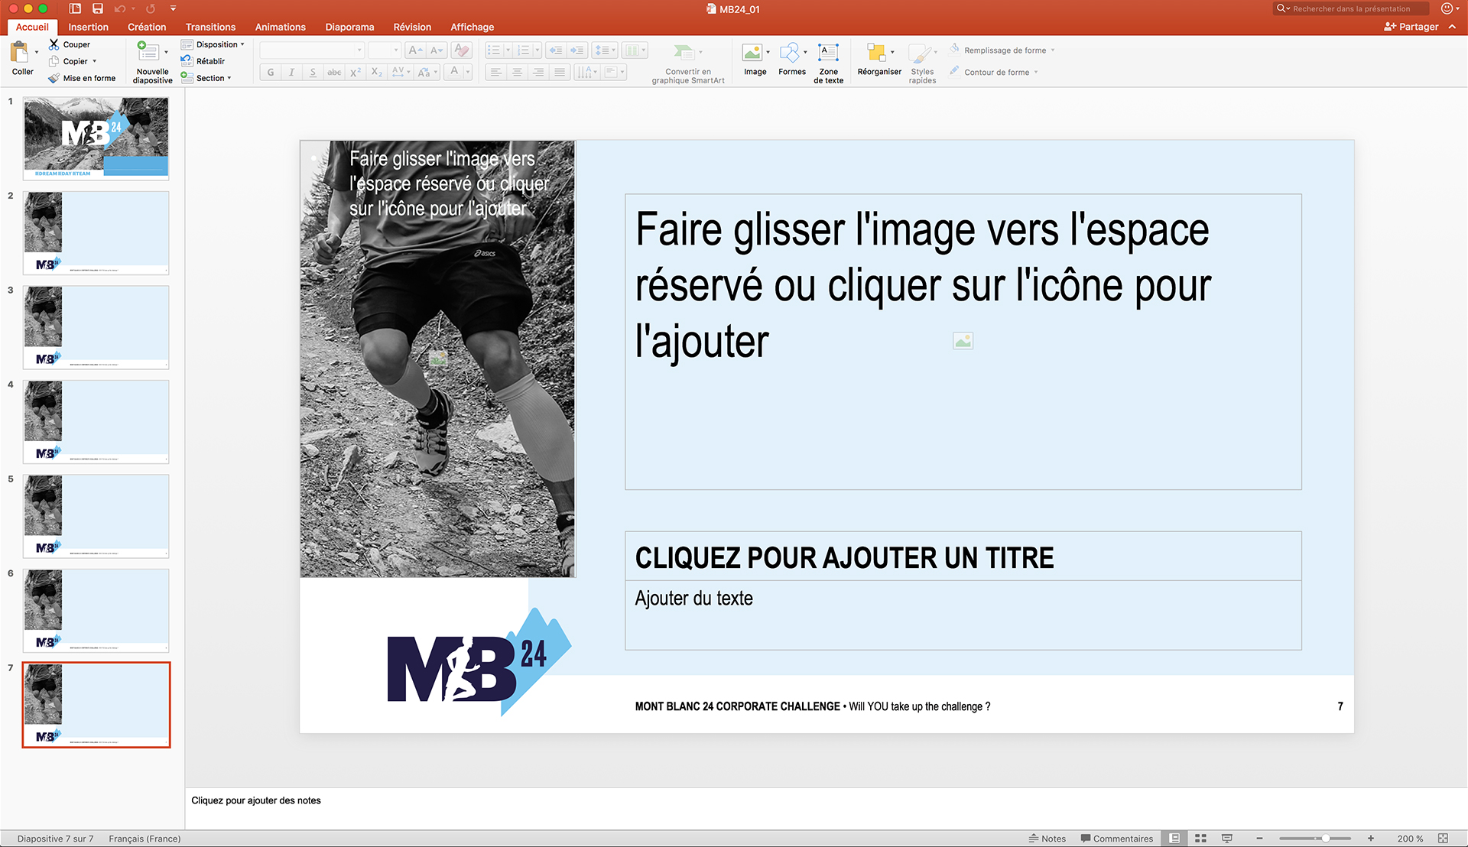Click the Mise en forme paintbrush
This screenshot has height=847, width=1468.
tap(82, 78)
